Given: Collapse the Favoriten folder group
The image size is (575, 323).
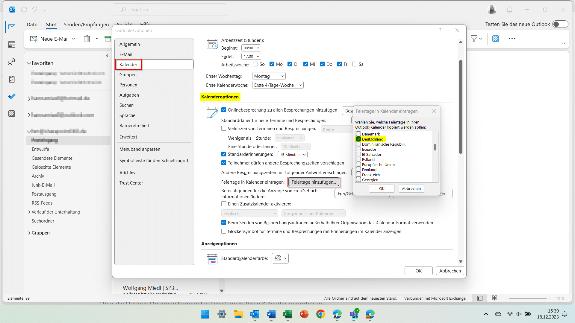Looking at the screenshot, I should [x=29, y=63].
